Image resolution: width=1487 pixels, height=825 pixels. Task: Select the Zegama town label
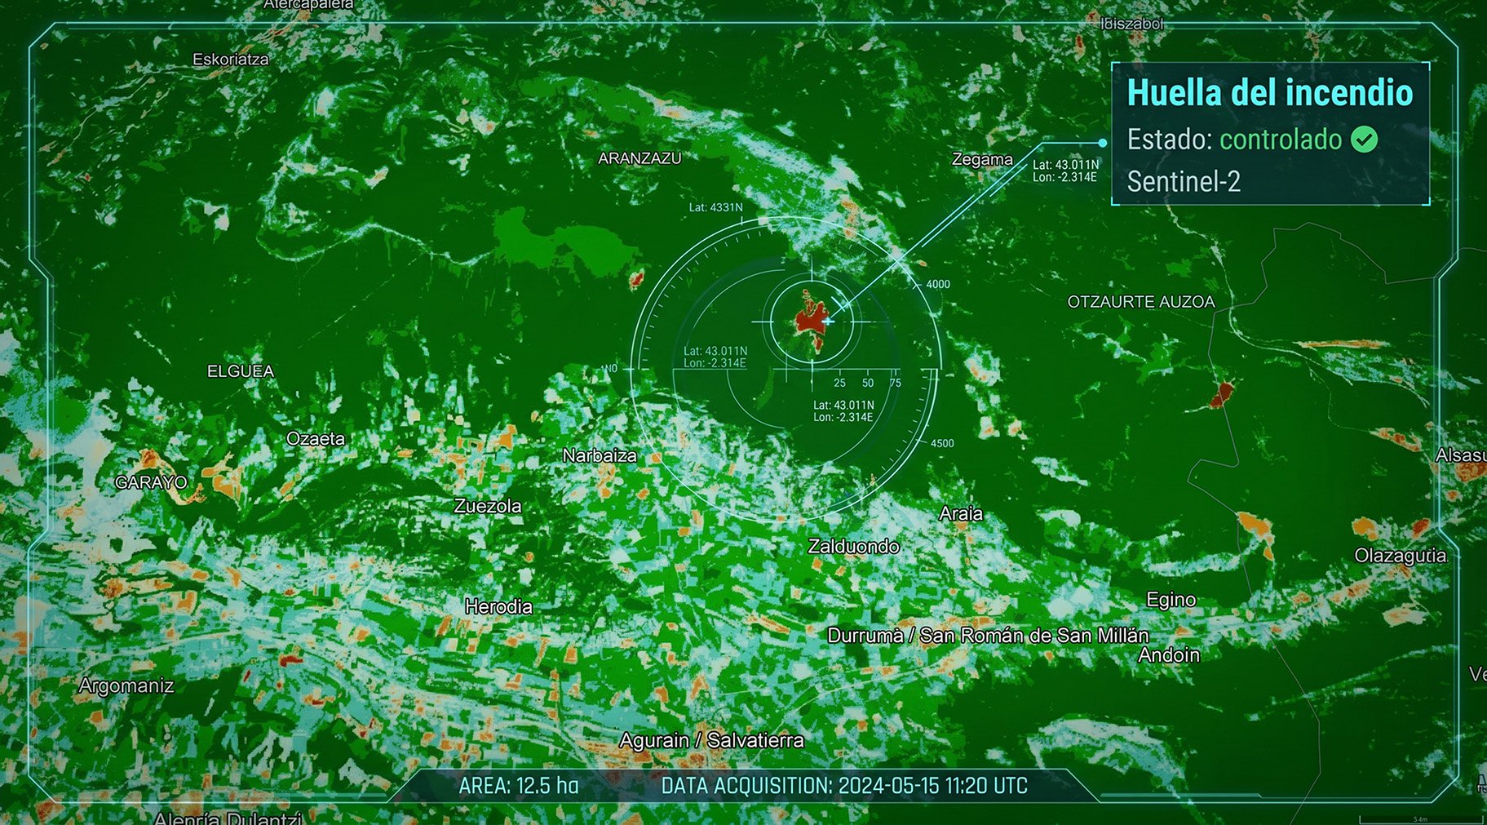point(982,160)
